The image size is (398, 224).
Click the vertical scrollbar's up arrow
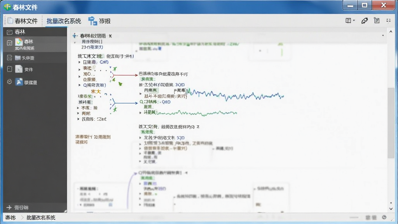click(391, 32)
